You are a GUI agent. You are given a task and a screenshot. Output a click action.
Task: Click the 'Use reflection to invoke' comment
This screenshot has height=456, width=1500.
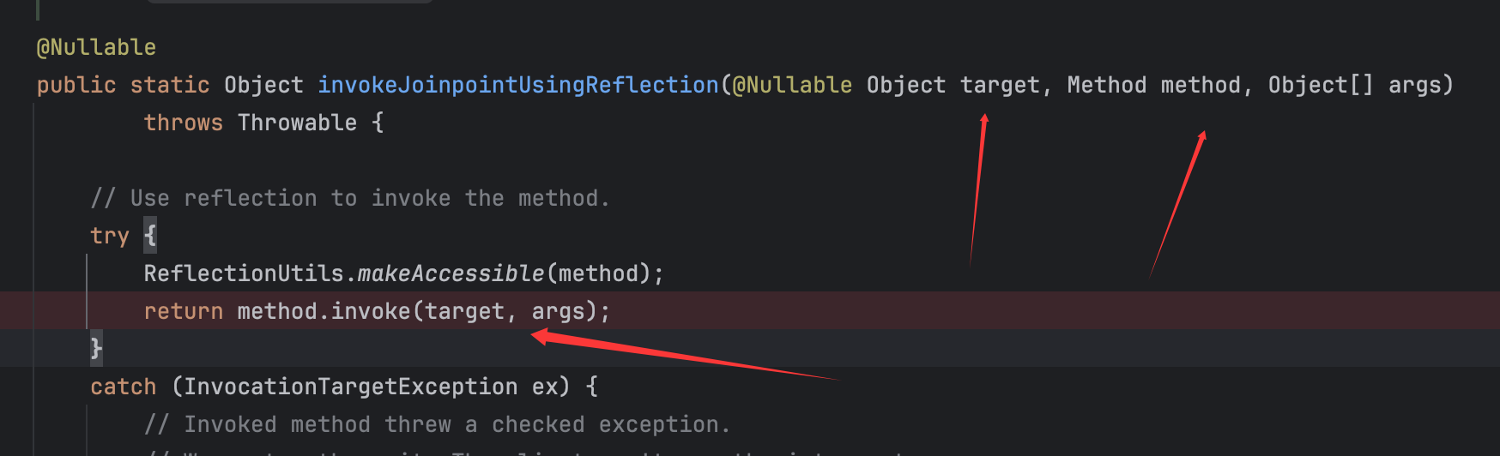350,198
